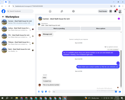The height and width of the screenshot is (100, 125).
Task: Click the listing thumbnail in the chat header
Action: coord(40,19)
